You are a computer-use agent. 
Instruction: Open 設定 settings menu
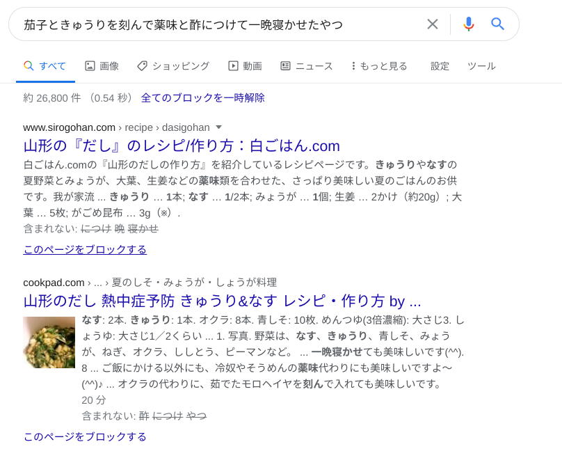click(440, 66)
